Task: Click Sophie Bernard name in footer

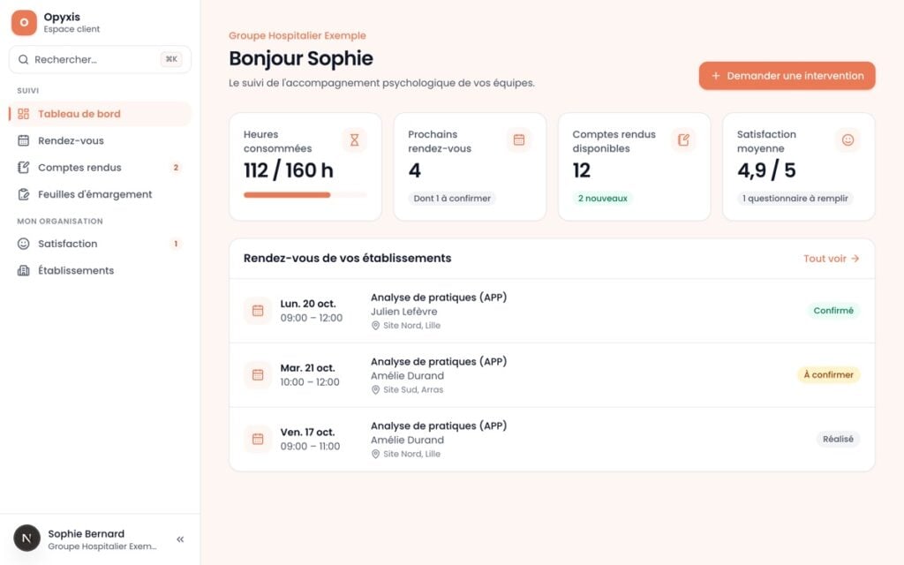Action: click(x=86, y=534)
